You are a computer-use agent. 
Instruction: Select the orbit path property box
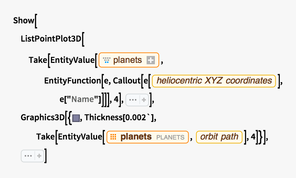[x=219, y=137]
